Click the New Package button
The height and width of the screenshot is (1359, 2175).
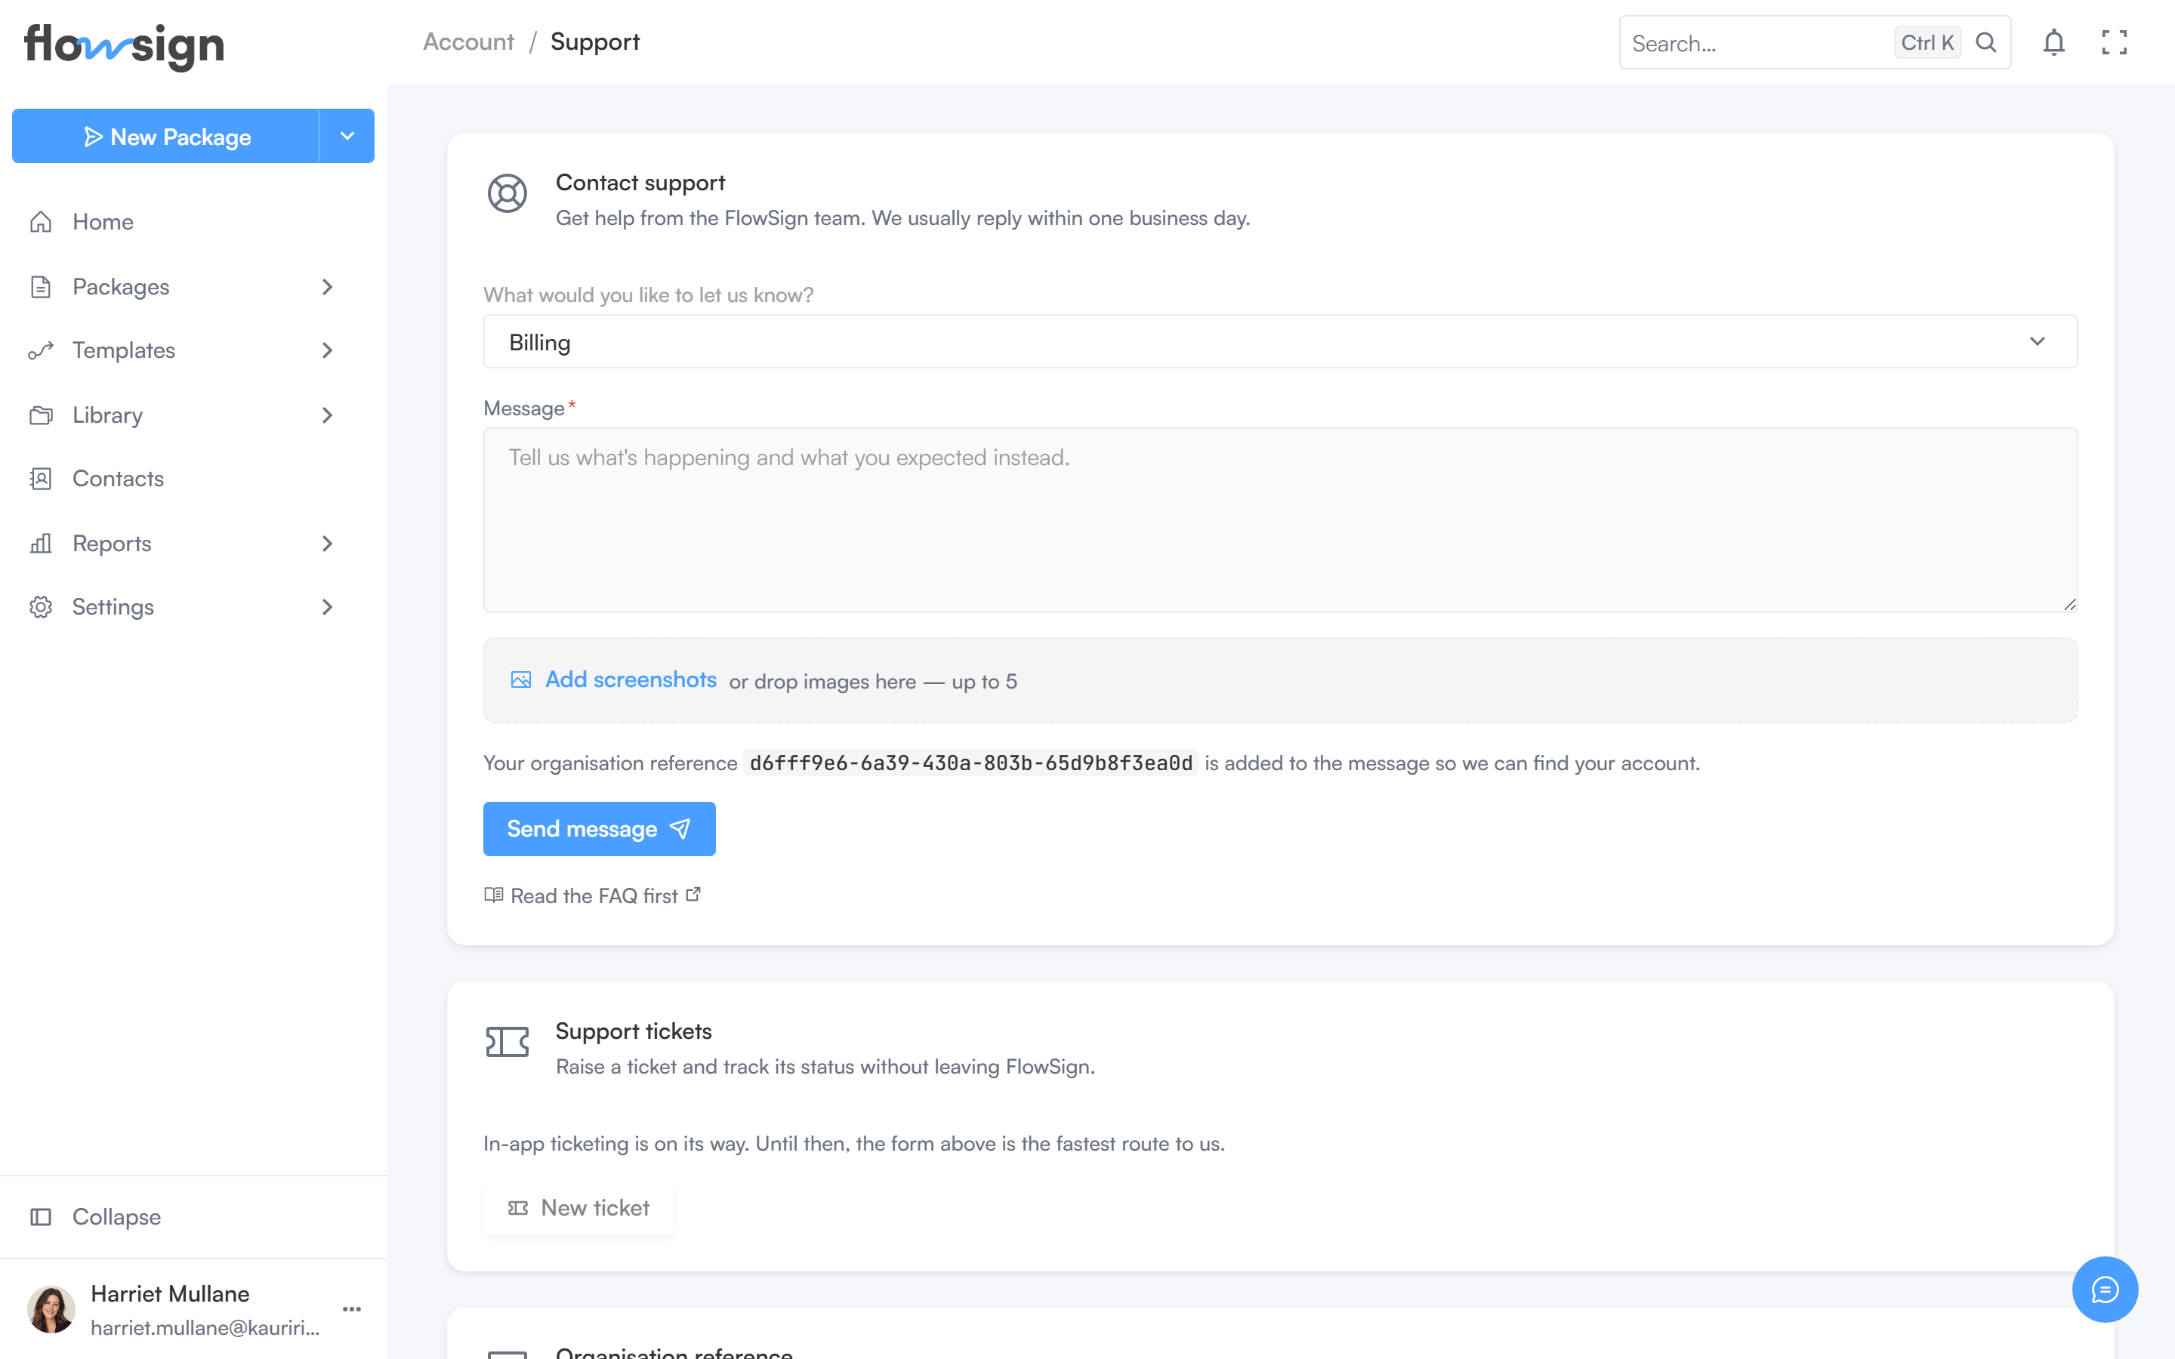[x=166, y=136]
